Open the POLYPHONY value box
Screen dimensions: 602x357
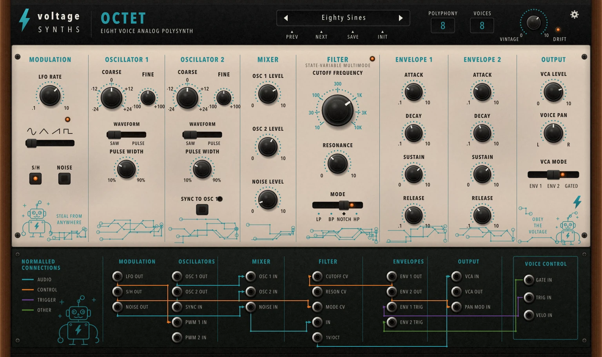(443, 26)
